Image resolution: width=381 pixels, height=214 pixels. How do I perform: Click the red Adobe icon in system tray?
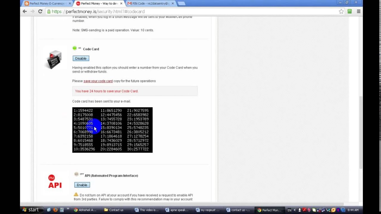305,210
